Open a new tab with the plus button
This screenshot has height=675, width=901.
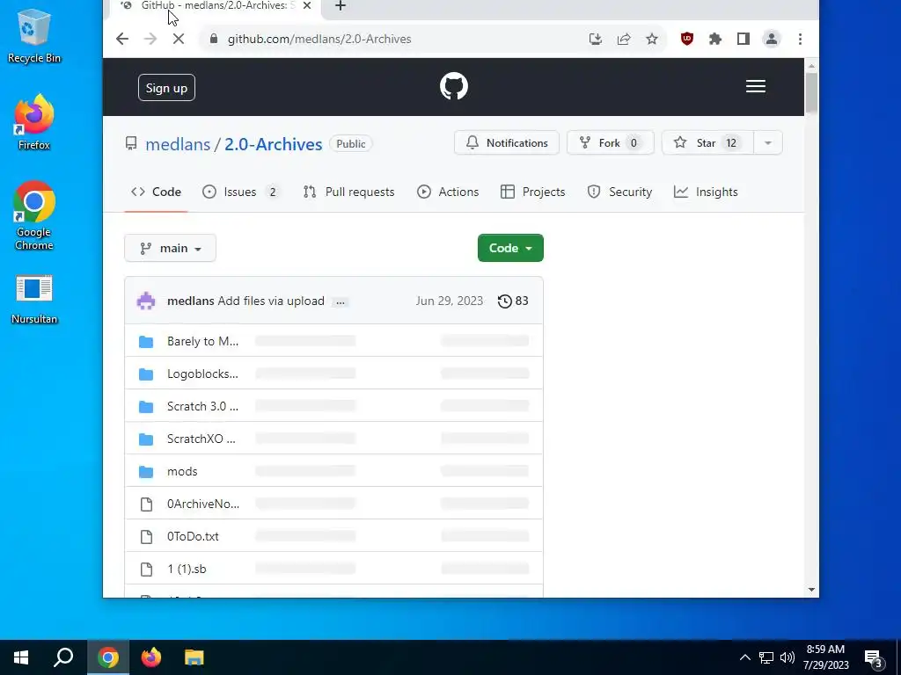(341, 6)
